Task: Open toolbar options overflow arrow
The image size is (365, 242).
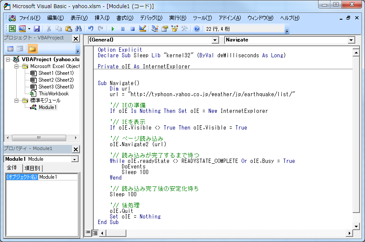Action: (287, 31)
